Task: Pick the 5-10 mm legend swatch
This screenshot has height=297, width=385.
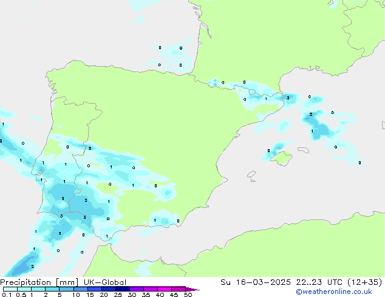Action: (66, 289)
